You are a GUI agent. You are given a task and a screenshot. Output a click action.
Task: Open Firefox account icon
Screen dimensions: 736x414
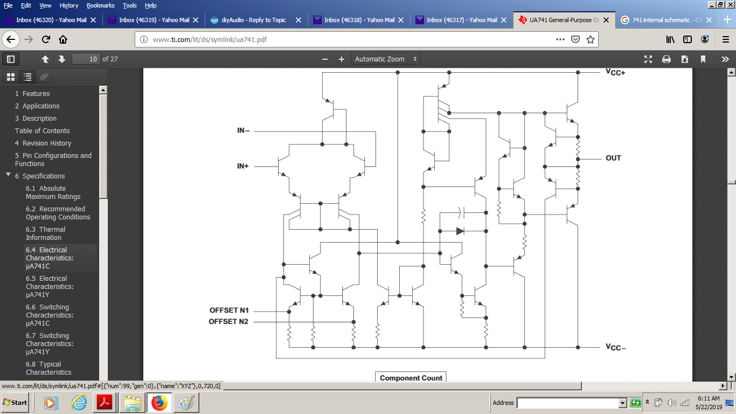705,39
